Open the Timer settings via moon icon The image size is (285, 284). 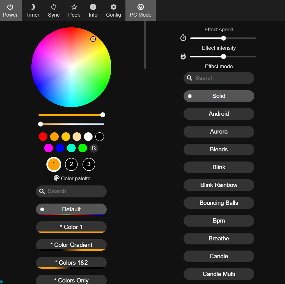pos(32,10)
